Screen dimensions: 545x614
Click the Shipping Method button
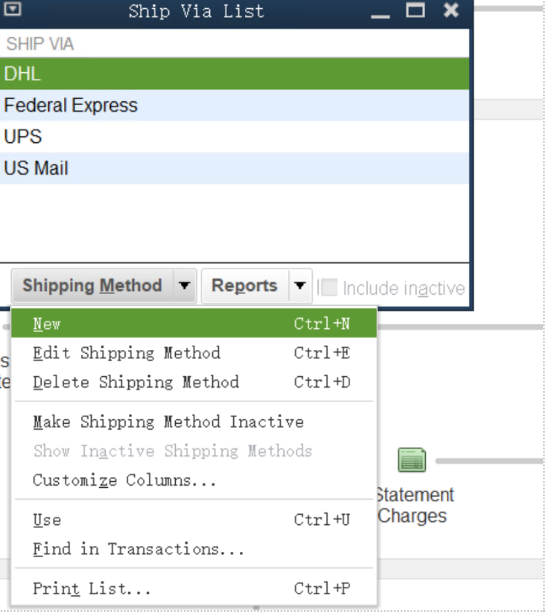point(92,286)
